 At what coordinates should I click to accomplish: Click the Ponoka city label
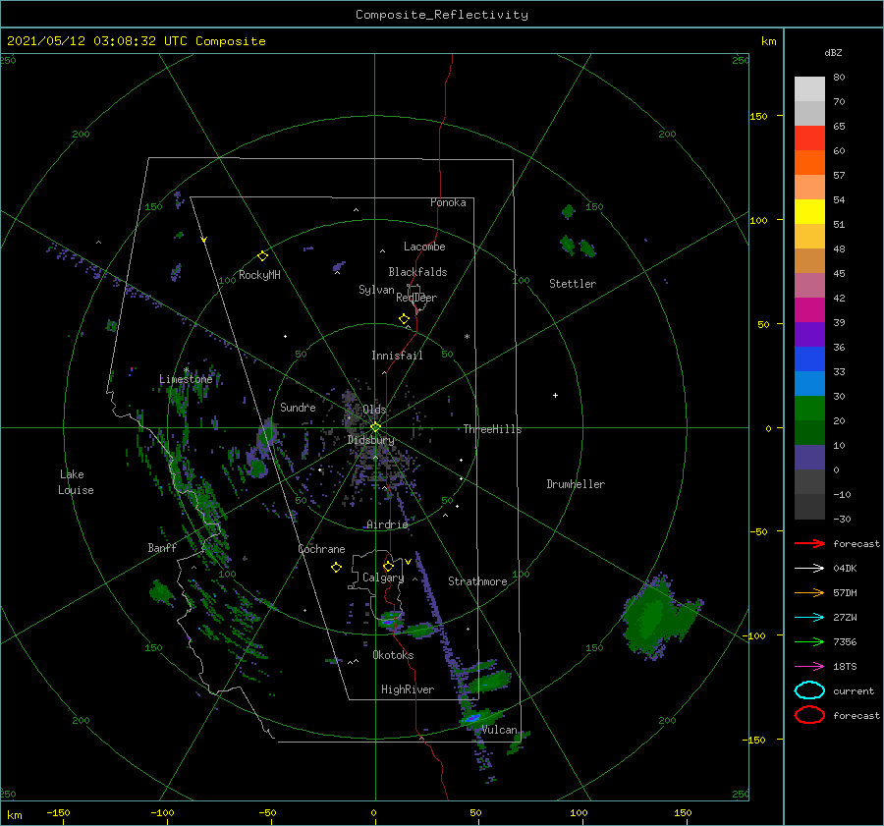pos(448,202)
